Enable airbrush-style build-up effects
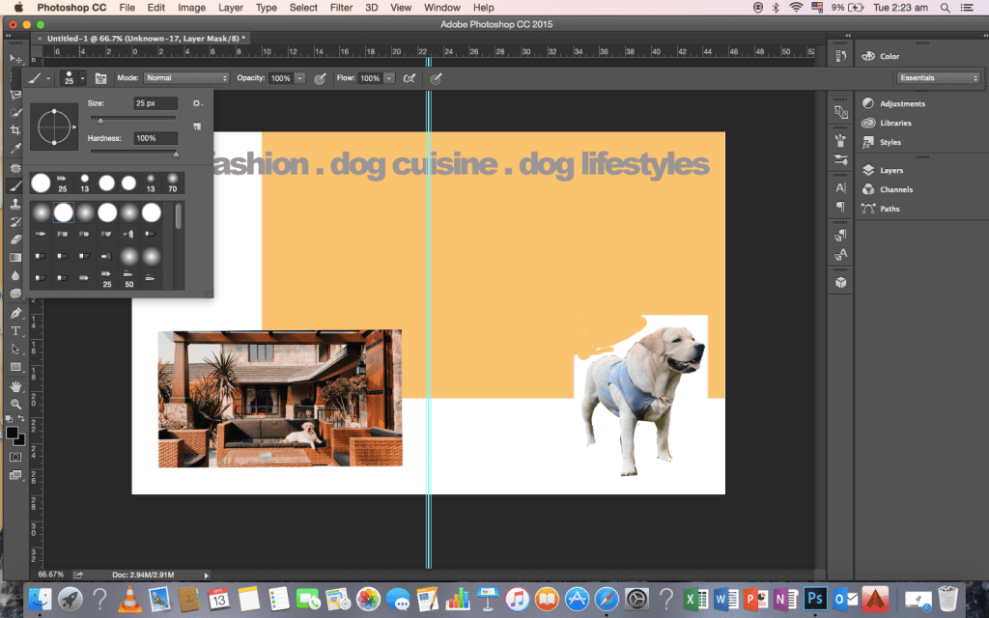The image size is (989, 618). point(409,77)
